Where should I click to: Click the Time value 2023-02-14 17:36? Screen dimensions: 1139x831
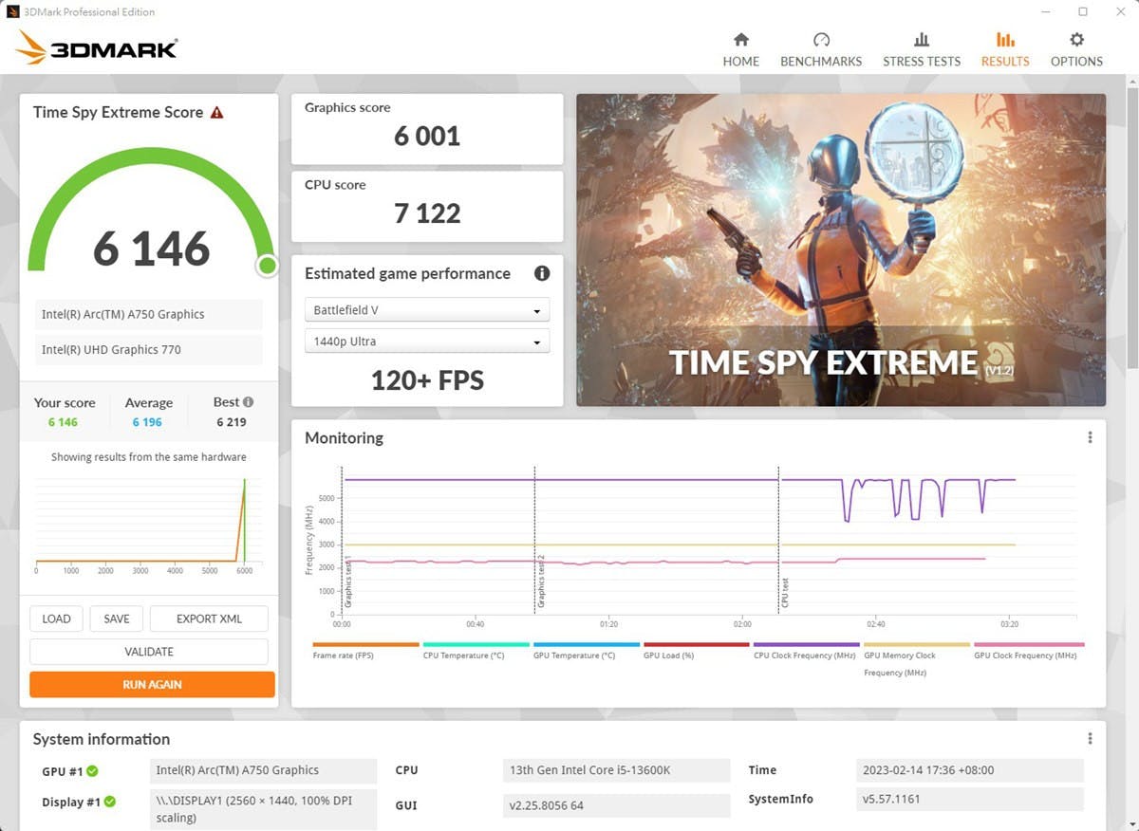969,770
